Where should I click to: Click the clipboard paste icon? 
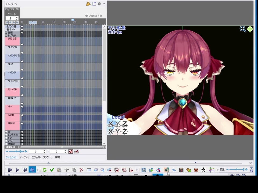(59, 170)
